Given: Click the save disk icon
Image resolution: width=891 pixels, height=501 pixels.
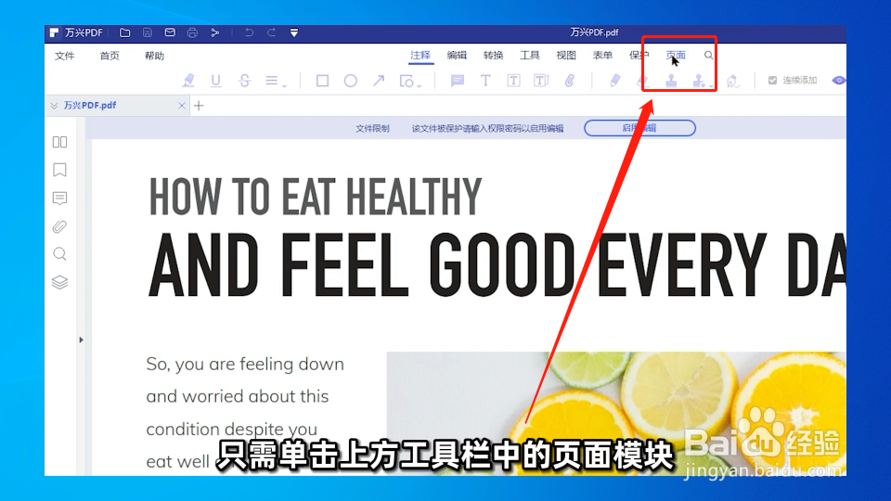Looking at the screenshot, I should [x=148, y=33].
